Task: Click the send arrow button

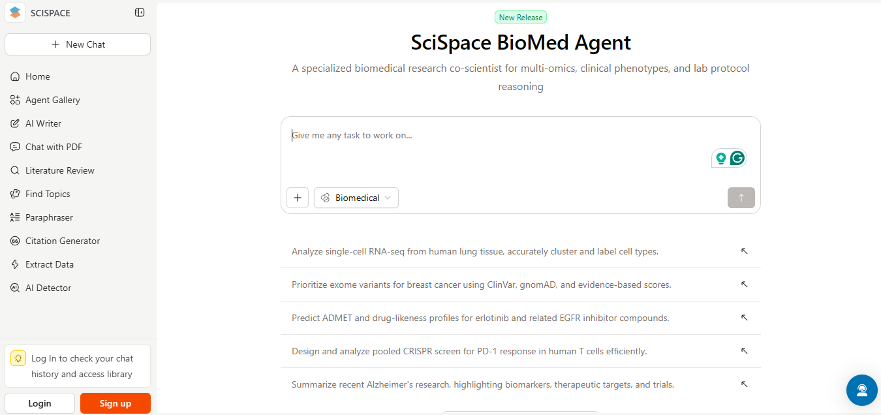Action: (x=741, y=198)
